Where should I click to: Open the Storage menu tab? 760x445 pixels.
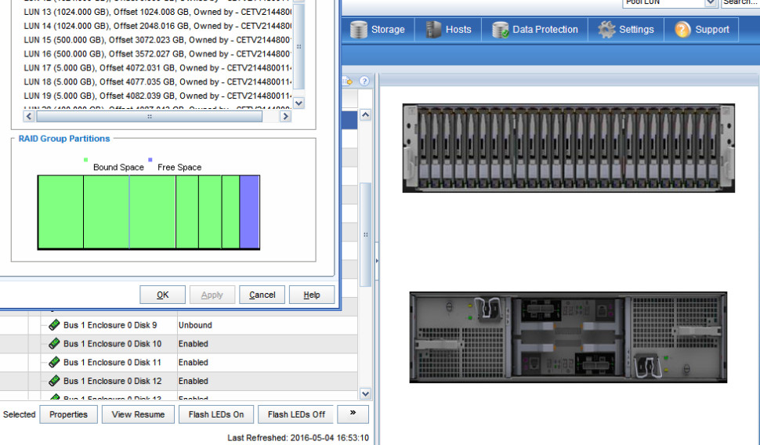click(378, 30)
